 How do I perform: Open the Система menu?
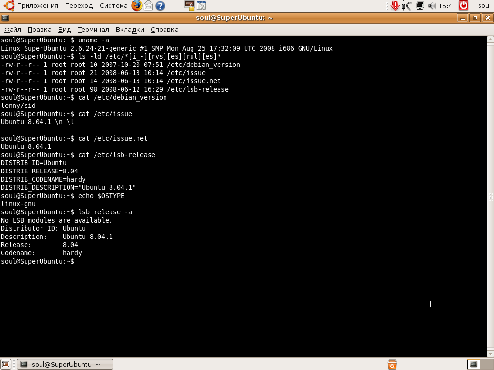(x=114, y=6)
